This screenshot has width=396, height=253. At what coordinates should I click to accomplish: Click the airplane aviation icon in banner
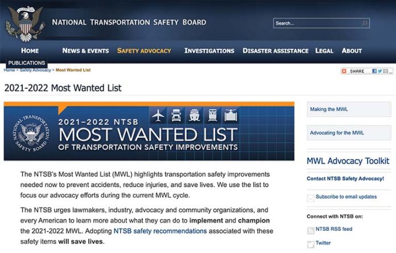tap(158, 116)
